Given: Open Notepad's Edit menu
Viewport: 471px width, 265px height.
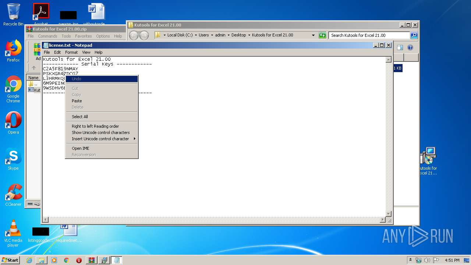Looking at the screenshot, I should pos(57,52).
